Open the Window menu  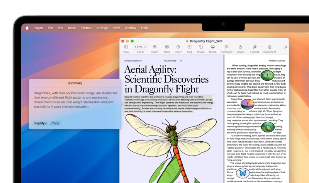[130, 28]
